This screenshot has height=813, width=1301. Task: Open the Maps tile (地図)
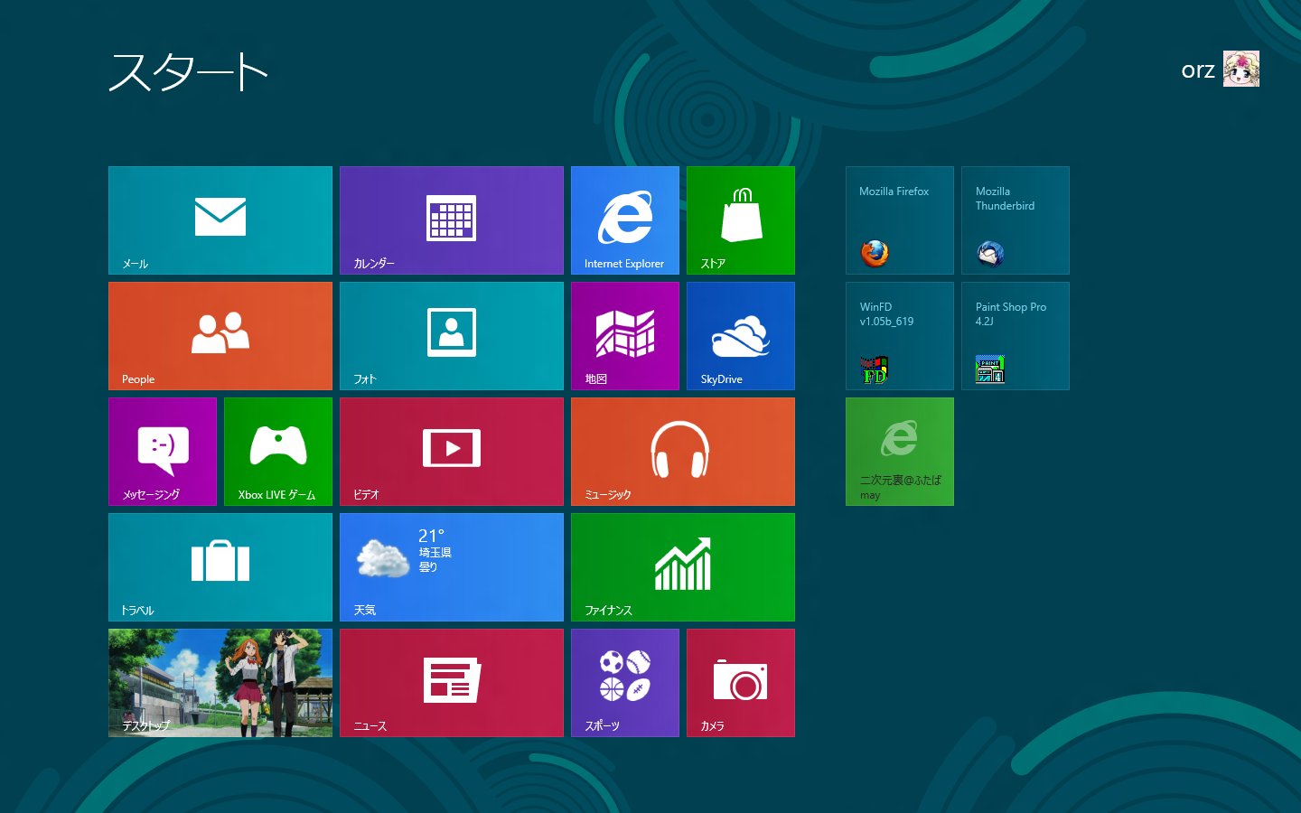coord(625,336)
